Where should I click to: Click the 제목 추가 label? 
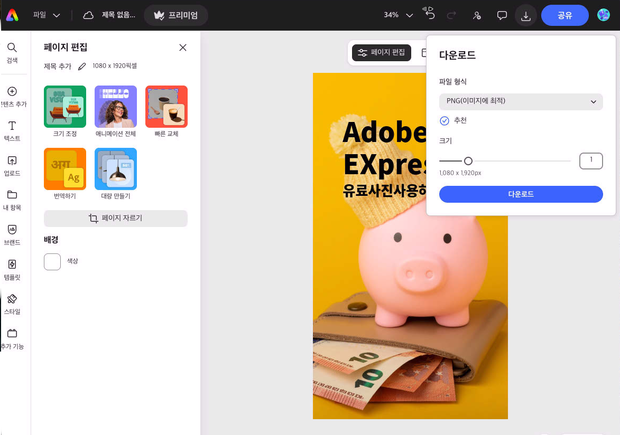(x=57, y=67)
